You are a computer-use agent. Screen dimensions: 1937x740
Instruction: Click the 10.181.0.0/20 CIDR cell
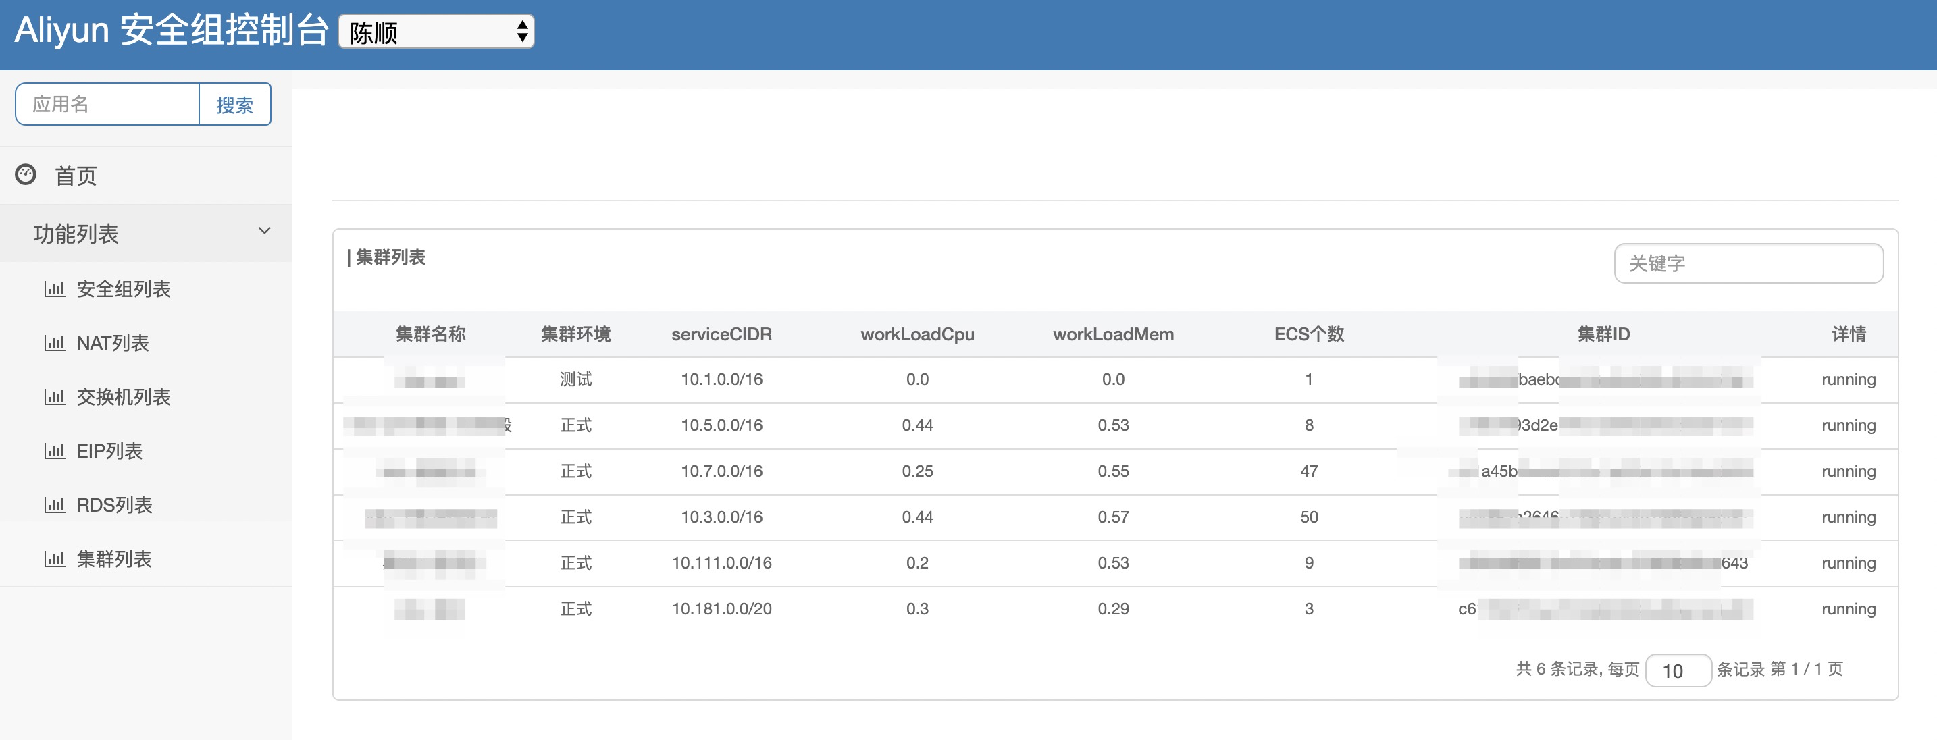[x=722, y=608]
